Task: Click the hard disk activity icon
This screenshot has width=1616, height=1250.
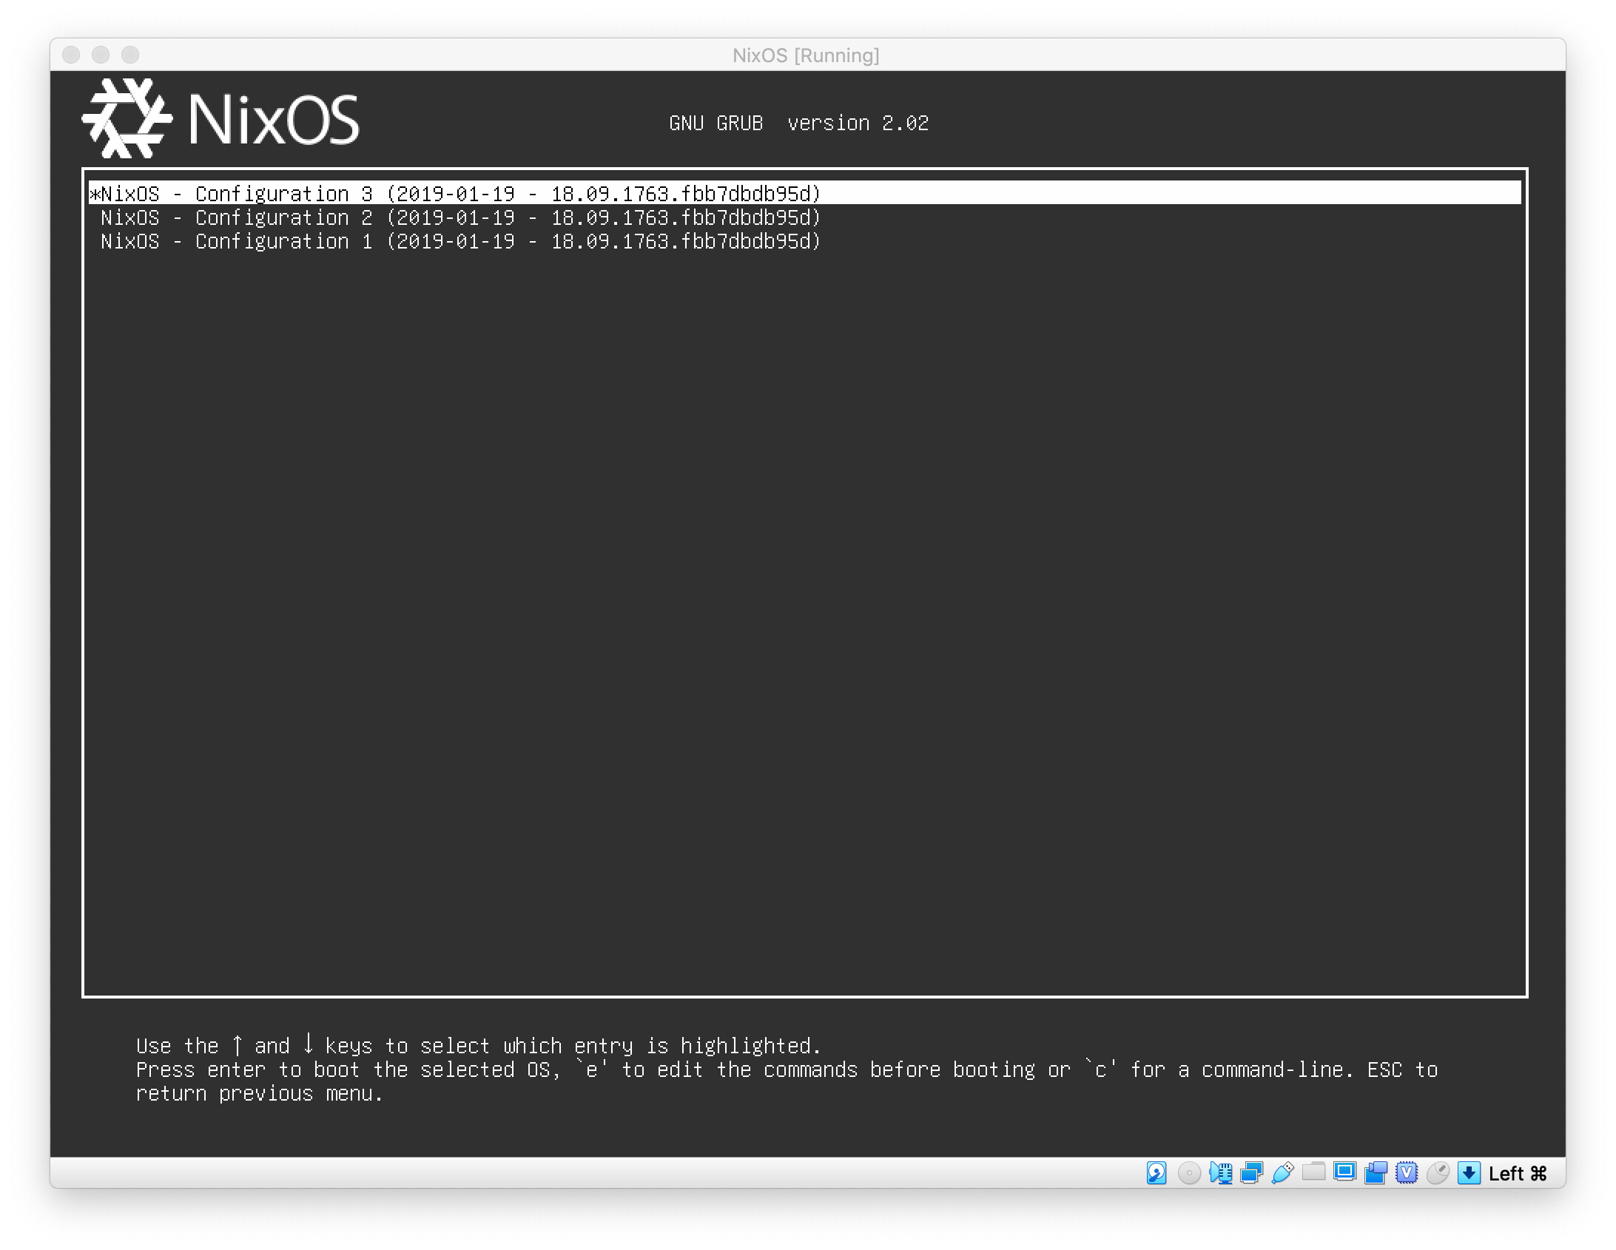Action: coord(1156,1173)
